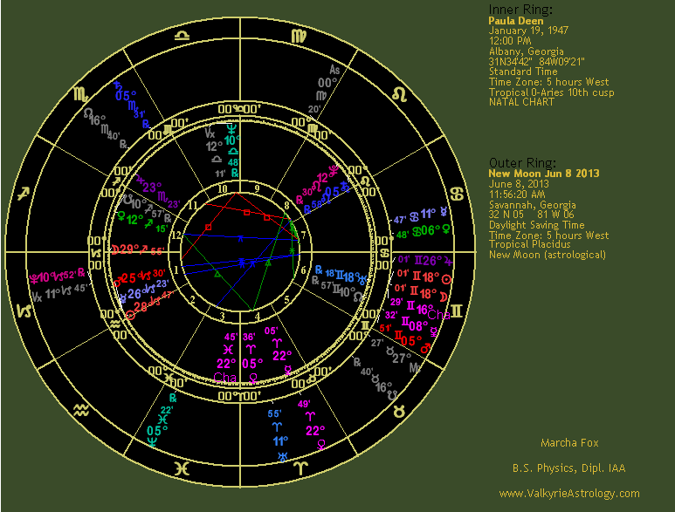Select the Aquarius zodiac symbol
675x512 pixels.
point(80,409)
